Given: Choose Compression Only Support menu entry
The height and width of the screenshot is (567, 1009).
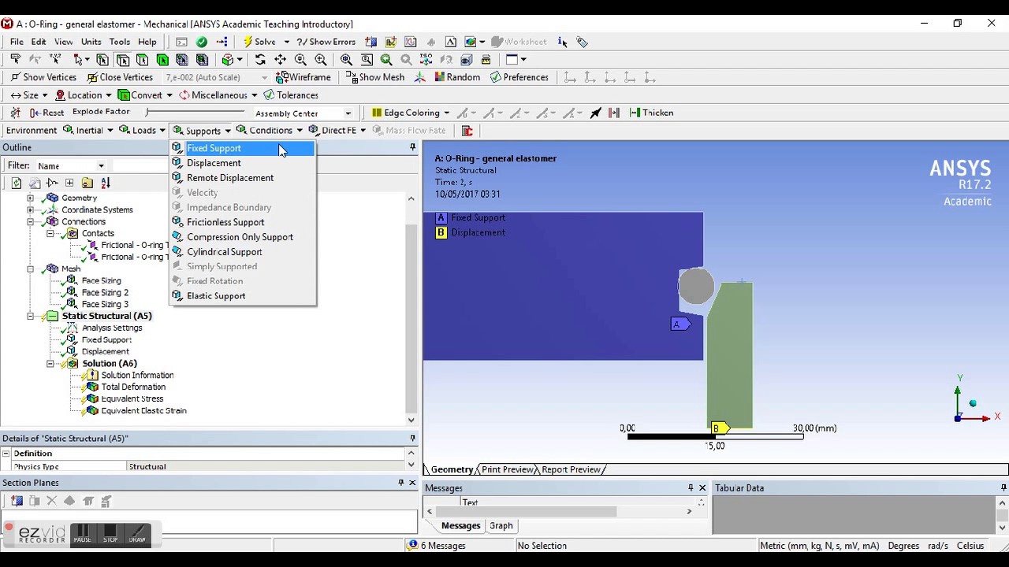Looking at the screenshot, I should pyautogui.click(x=243, y=237).
